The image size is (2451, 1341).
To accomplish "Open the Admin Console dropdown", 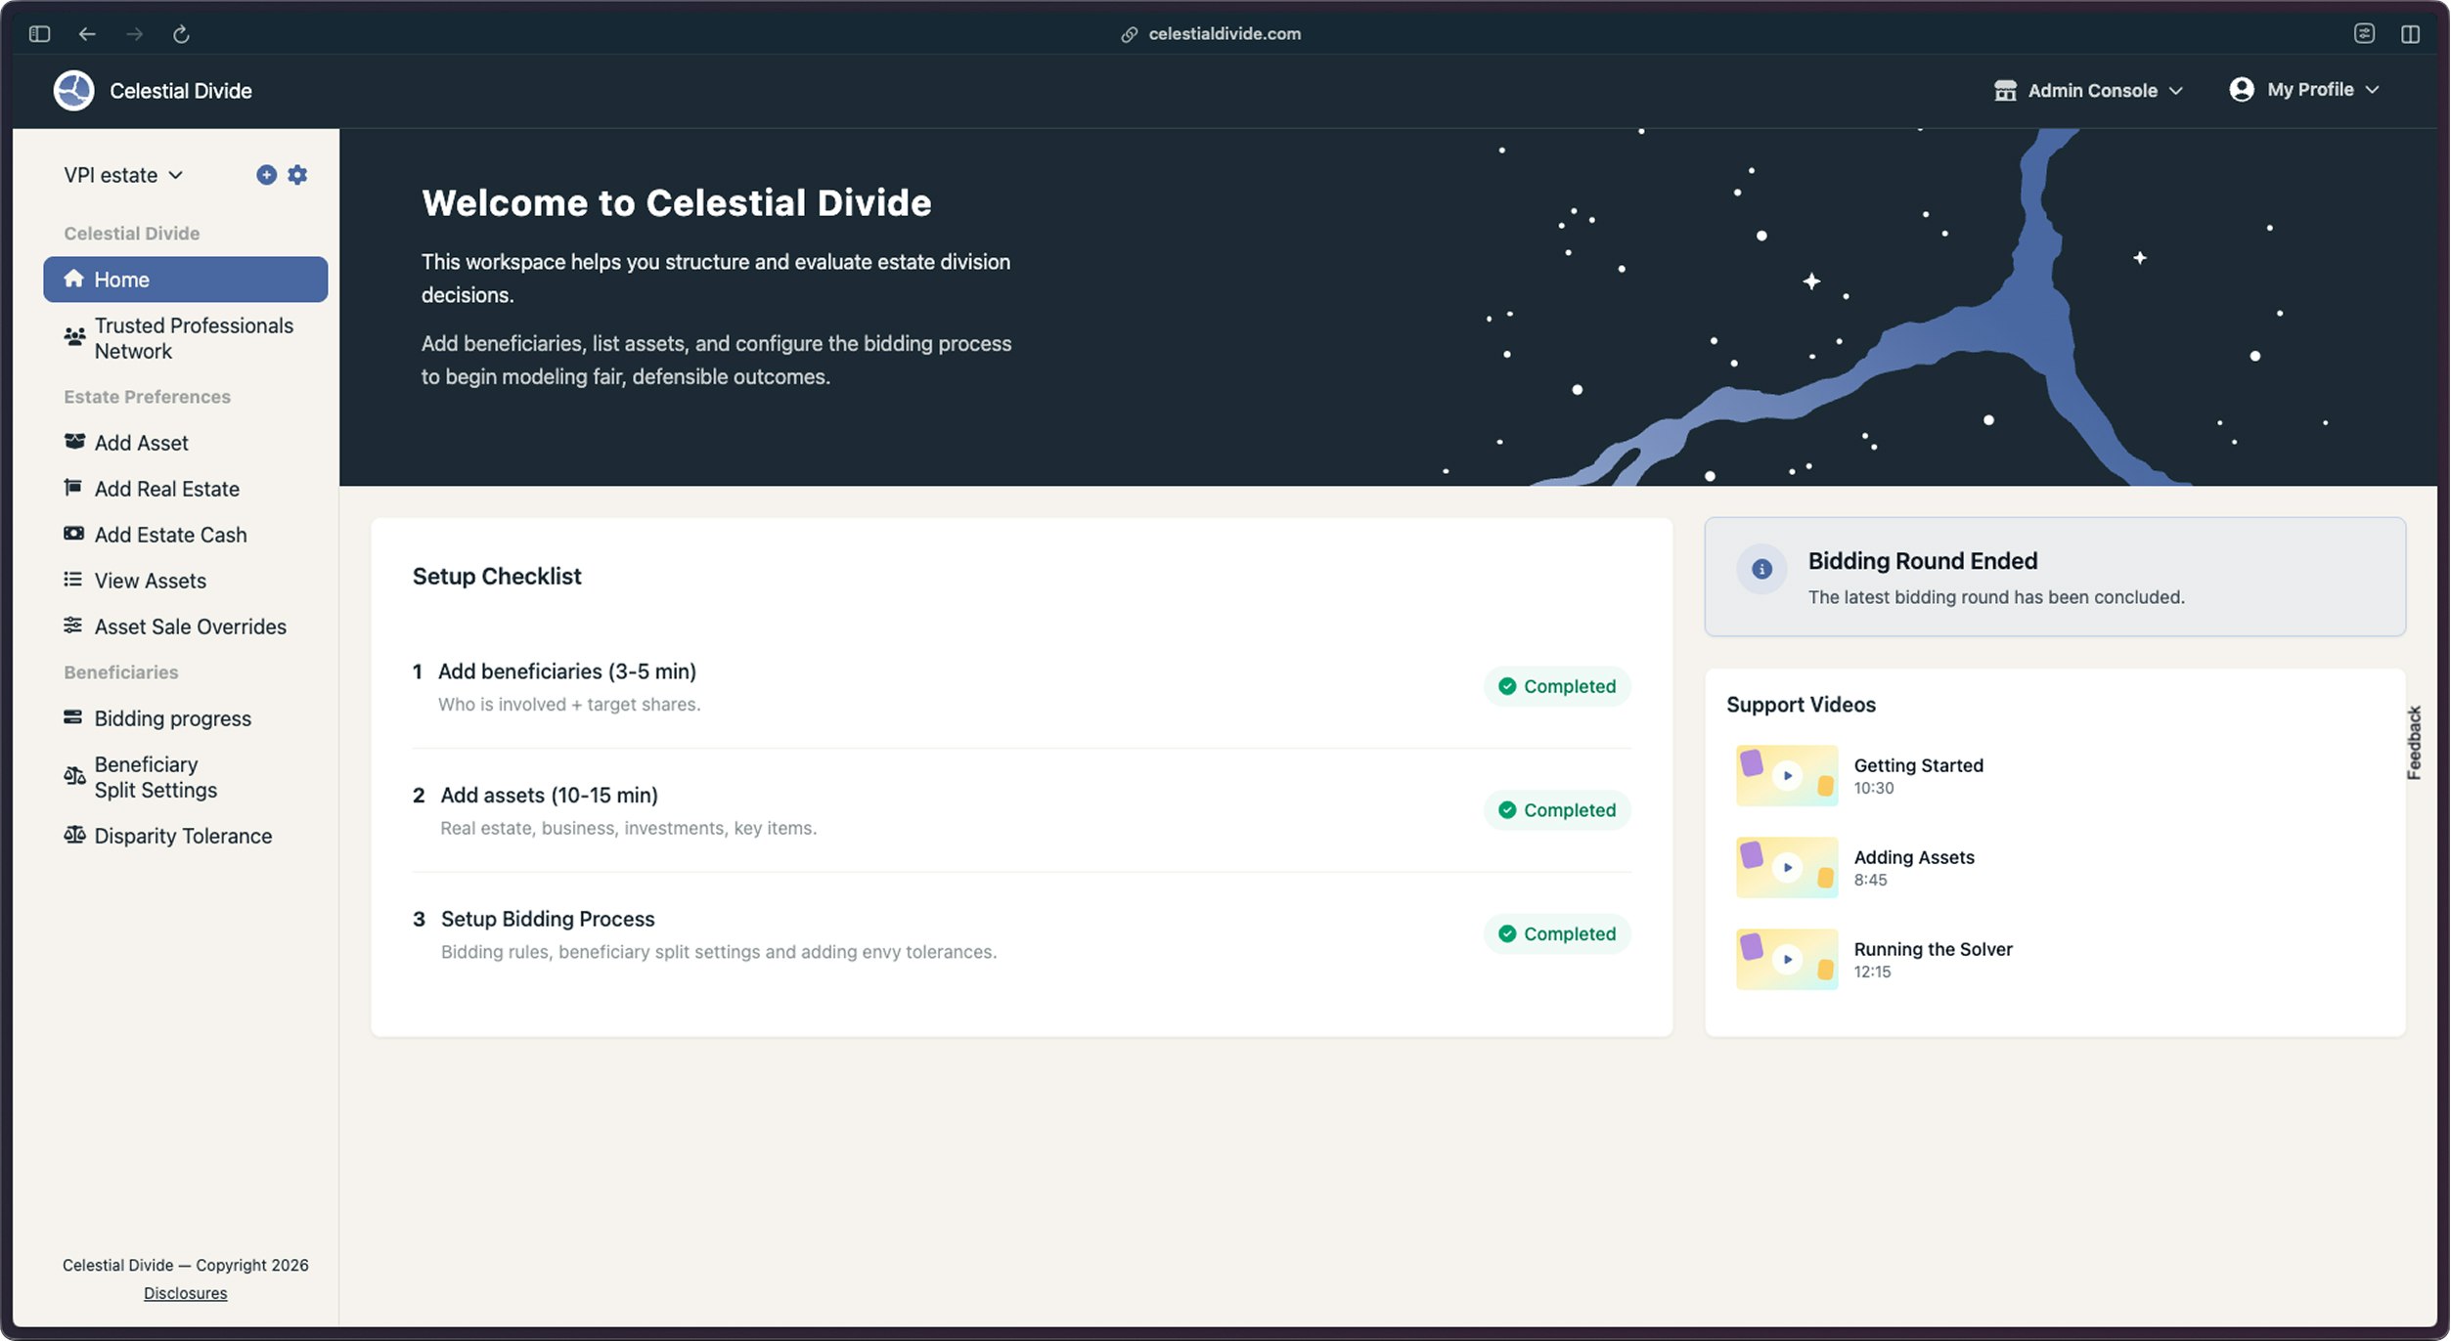I will tap(2089, 91).
